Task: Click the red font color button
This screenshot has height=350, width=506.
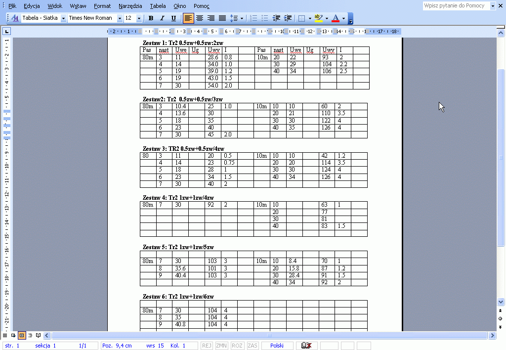Action: [x=336, y=18]
